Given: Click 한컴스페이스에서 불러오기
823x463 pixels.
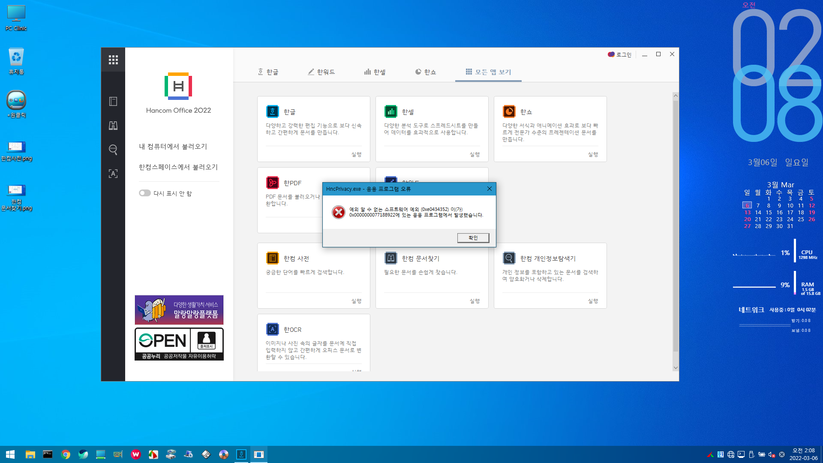Looking at the screenshot, I should tap(178, 167).
